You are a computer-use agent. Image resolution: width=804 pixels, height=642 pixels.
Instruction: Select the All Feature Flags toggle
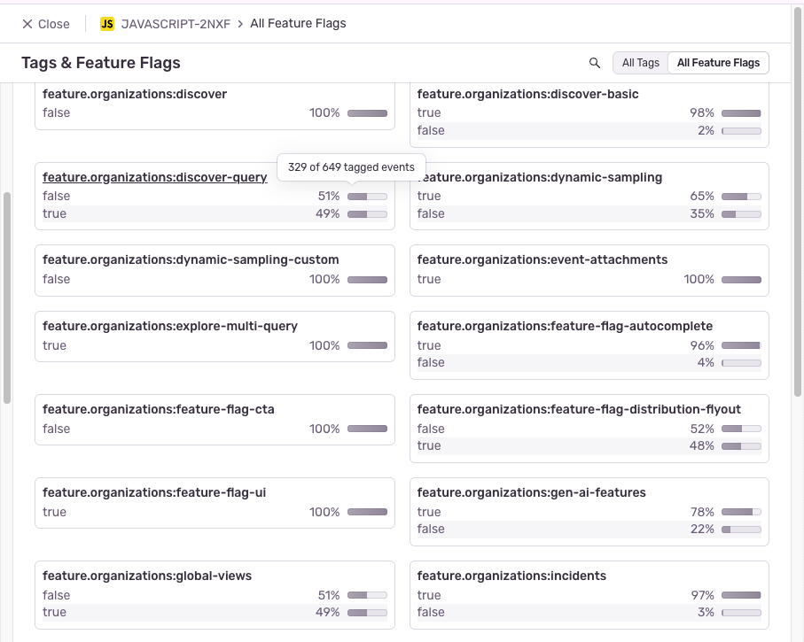click(x=718, y=63)
